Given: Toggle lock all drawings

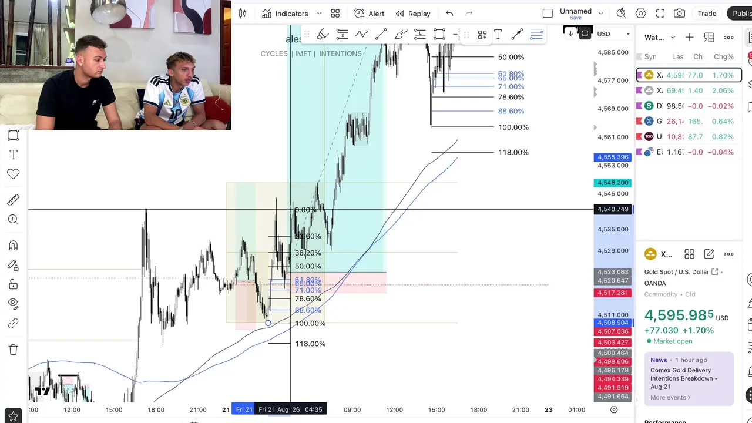Looking at the screenshot, I should 13,284.
